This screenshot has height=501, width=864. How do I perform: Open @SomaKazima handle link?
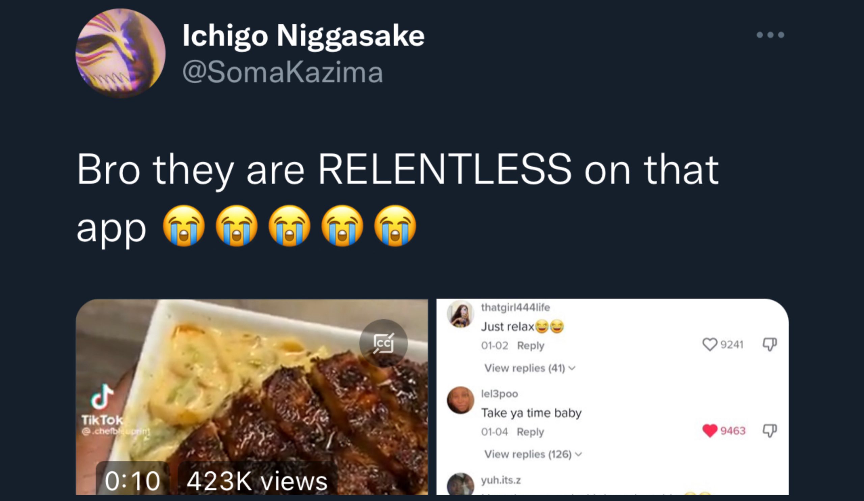tap(282, 72)
